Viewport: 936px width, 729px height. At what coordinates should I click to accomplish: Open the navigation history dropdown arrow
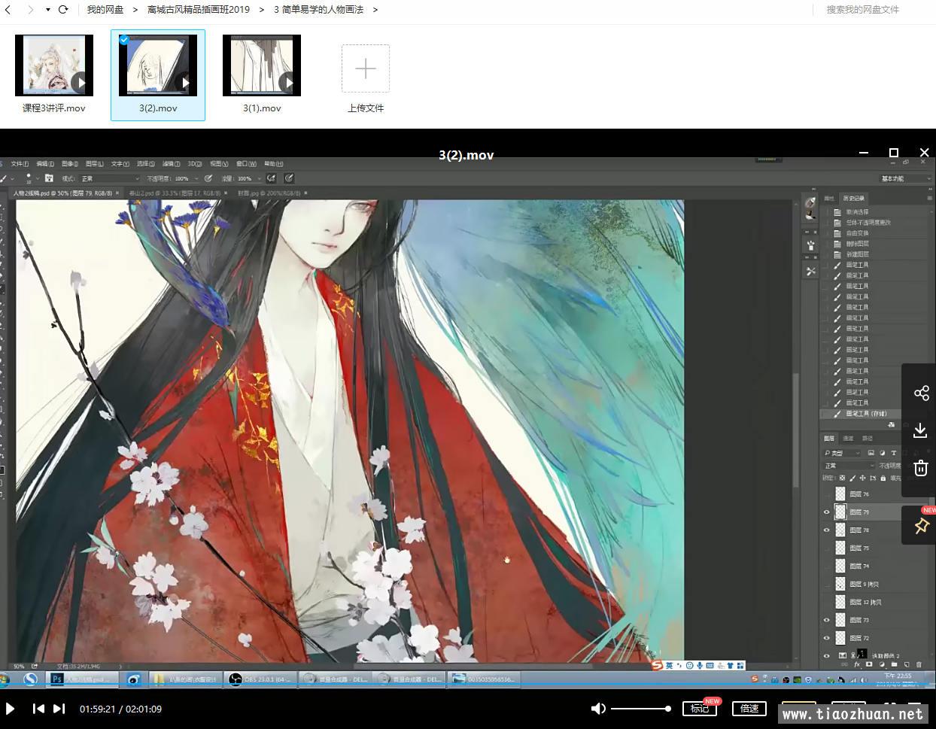(48, 10)
